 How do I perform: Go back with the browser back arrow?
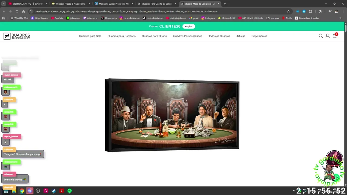coord(4,11)
